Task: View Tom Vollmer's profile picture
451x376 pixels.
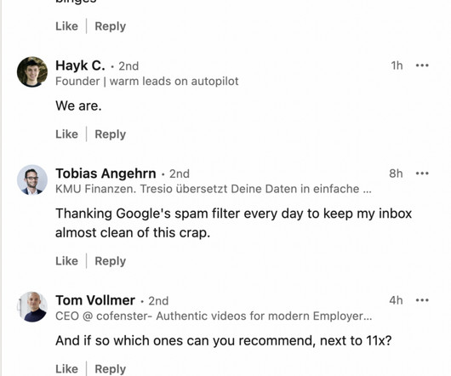Action: click(x=32, y=307)
